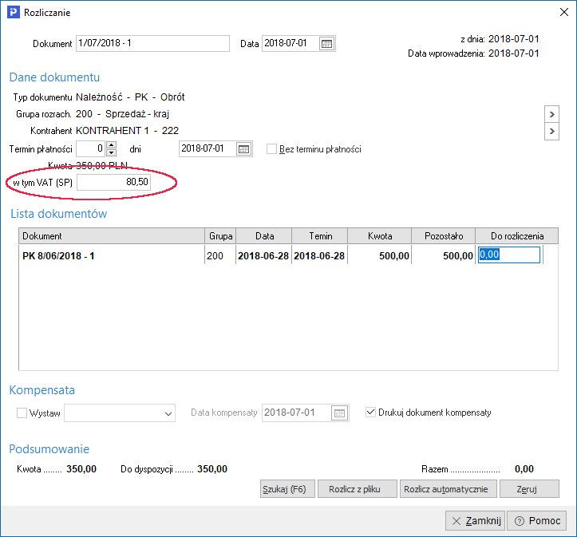Open the Wystaw compensation dropdown
Image resolution: width=577 pixels, height=537 pixels.
(x=168, y=413)
